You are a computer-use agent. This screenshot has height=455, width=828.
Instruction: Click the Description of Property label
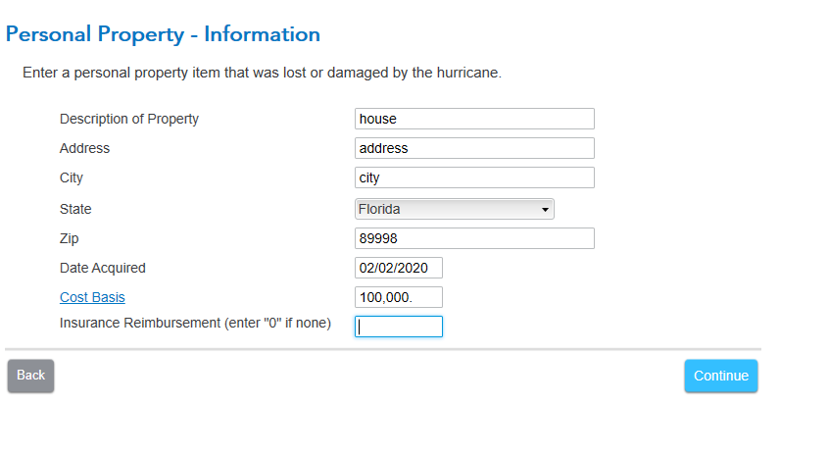coord(128,120)
